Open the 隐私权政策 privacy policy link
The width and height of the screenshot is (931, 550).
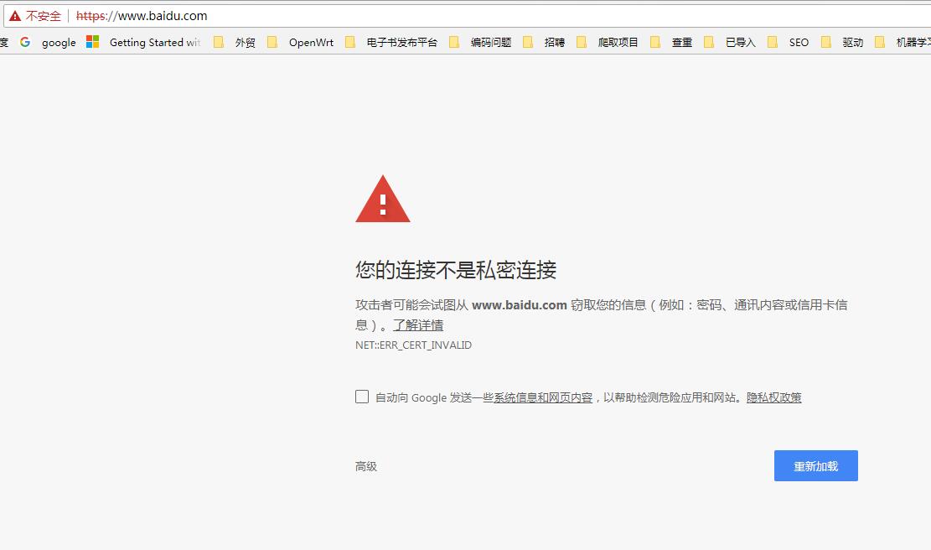tap(773, 397)
